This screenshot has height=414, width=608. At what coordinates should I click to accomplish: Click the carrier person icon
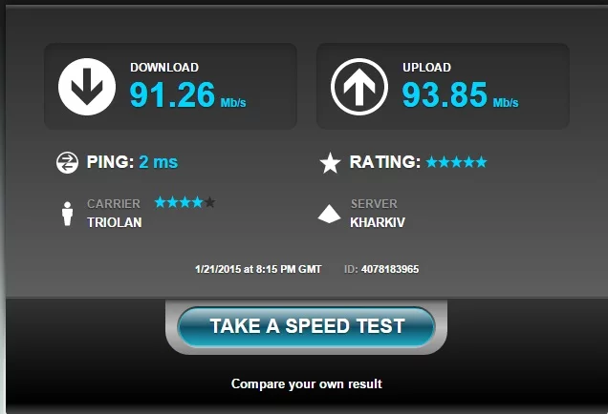(68, 214)
